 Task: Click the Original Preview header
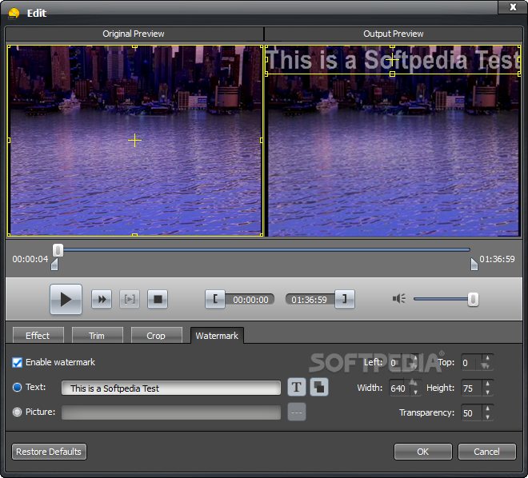click(134, 34)
